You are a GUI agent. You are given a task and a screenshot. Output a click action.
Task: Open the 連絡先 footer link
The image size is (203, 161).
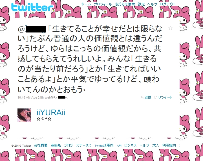[56, 145]
